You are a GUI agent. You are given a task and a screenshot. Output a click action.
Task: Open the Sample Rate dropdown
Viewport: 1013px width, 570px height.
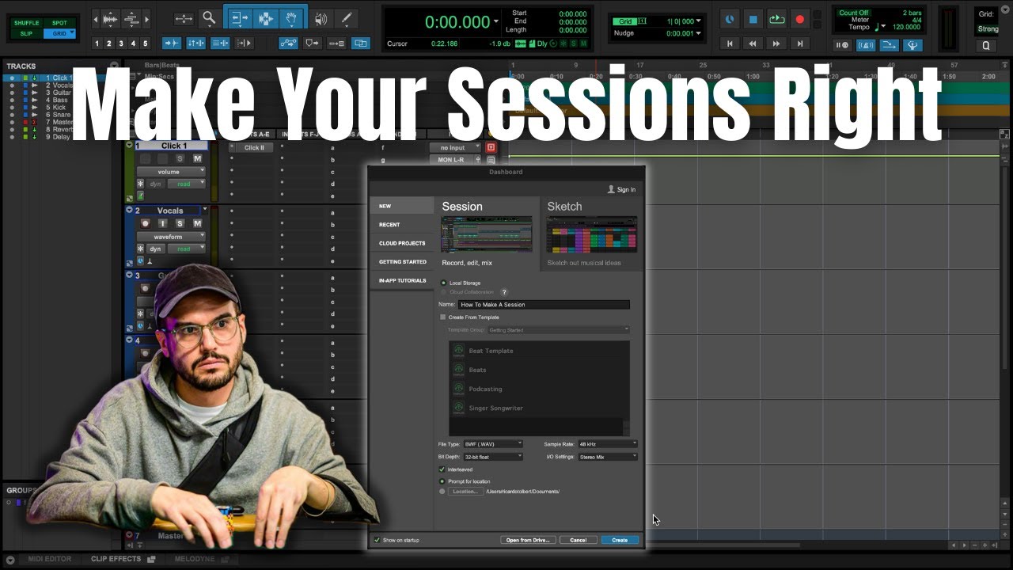coord(607,444)
